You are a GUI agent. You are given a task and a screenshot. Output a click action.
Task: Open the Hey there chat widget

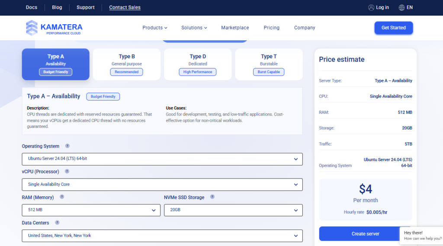421,236
